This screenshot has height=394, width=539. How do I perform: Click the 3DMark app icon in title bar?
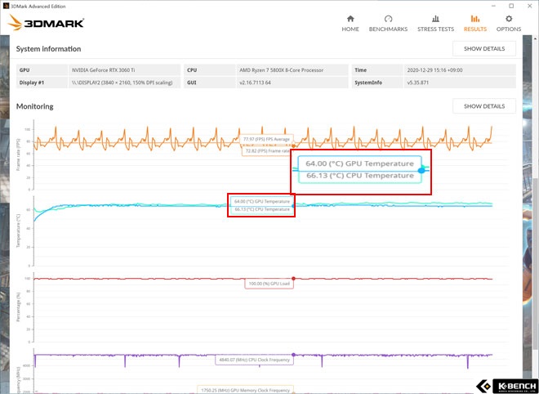click(6, 6)
